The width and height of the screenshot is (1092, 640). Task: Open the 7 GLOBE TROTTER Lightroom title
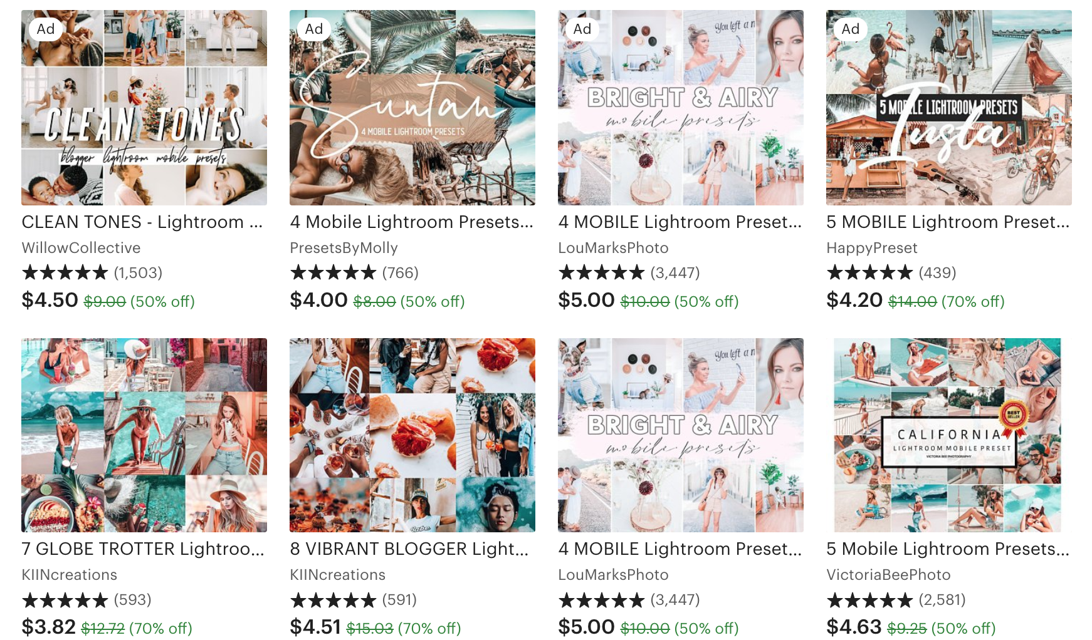point(143,549)
